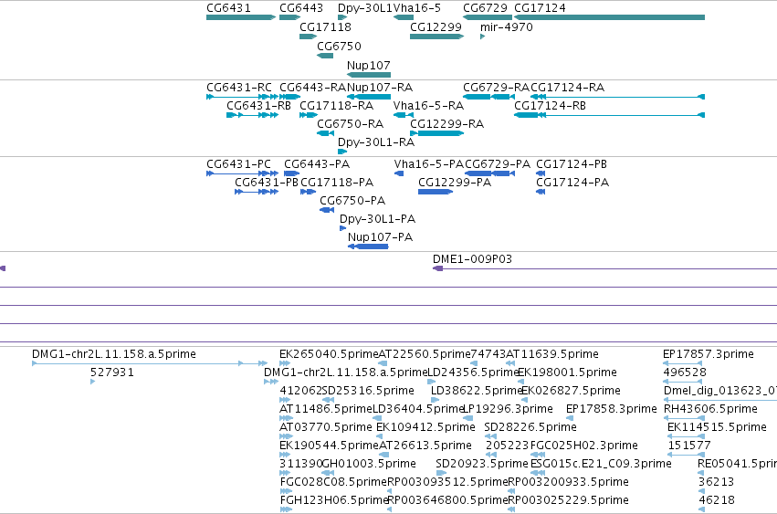Open EST FGH123H06.5prime
This screenshot has height=514, width=777.
(333, 501)
